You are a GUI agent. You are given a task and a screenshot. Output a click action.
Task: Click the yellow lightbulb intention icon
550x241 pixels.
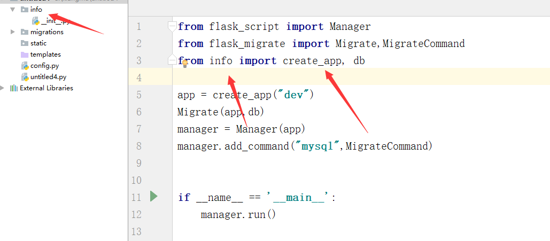pyautogui.click(x=185, y=63)
